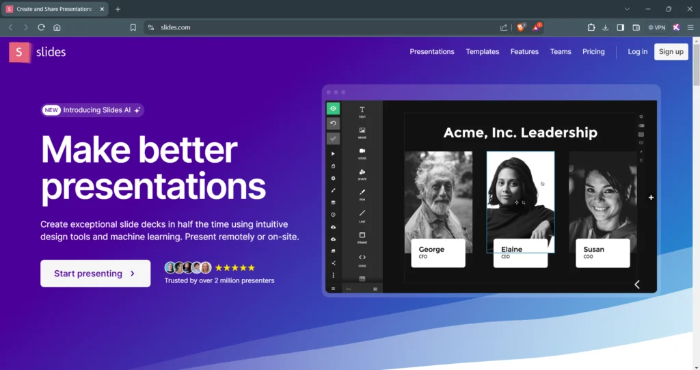The height and width of the screenshot is (370, 700).
Task: Click the Log in link
Action: coord(637,52)
